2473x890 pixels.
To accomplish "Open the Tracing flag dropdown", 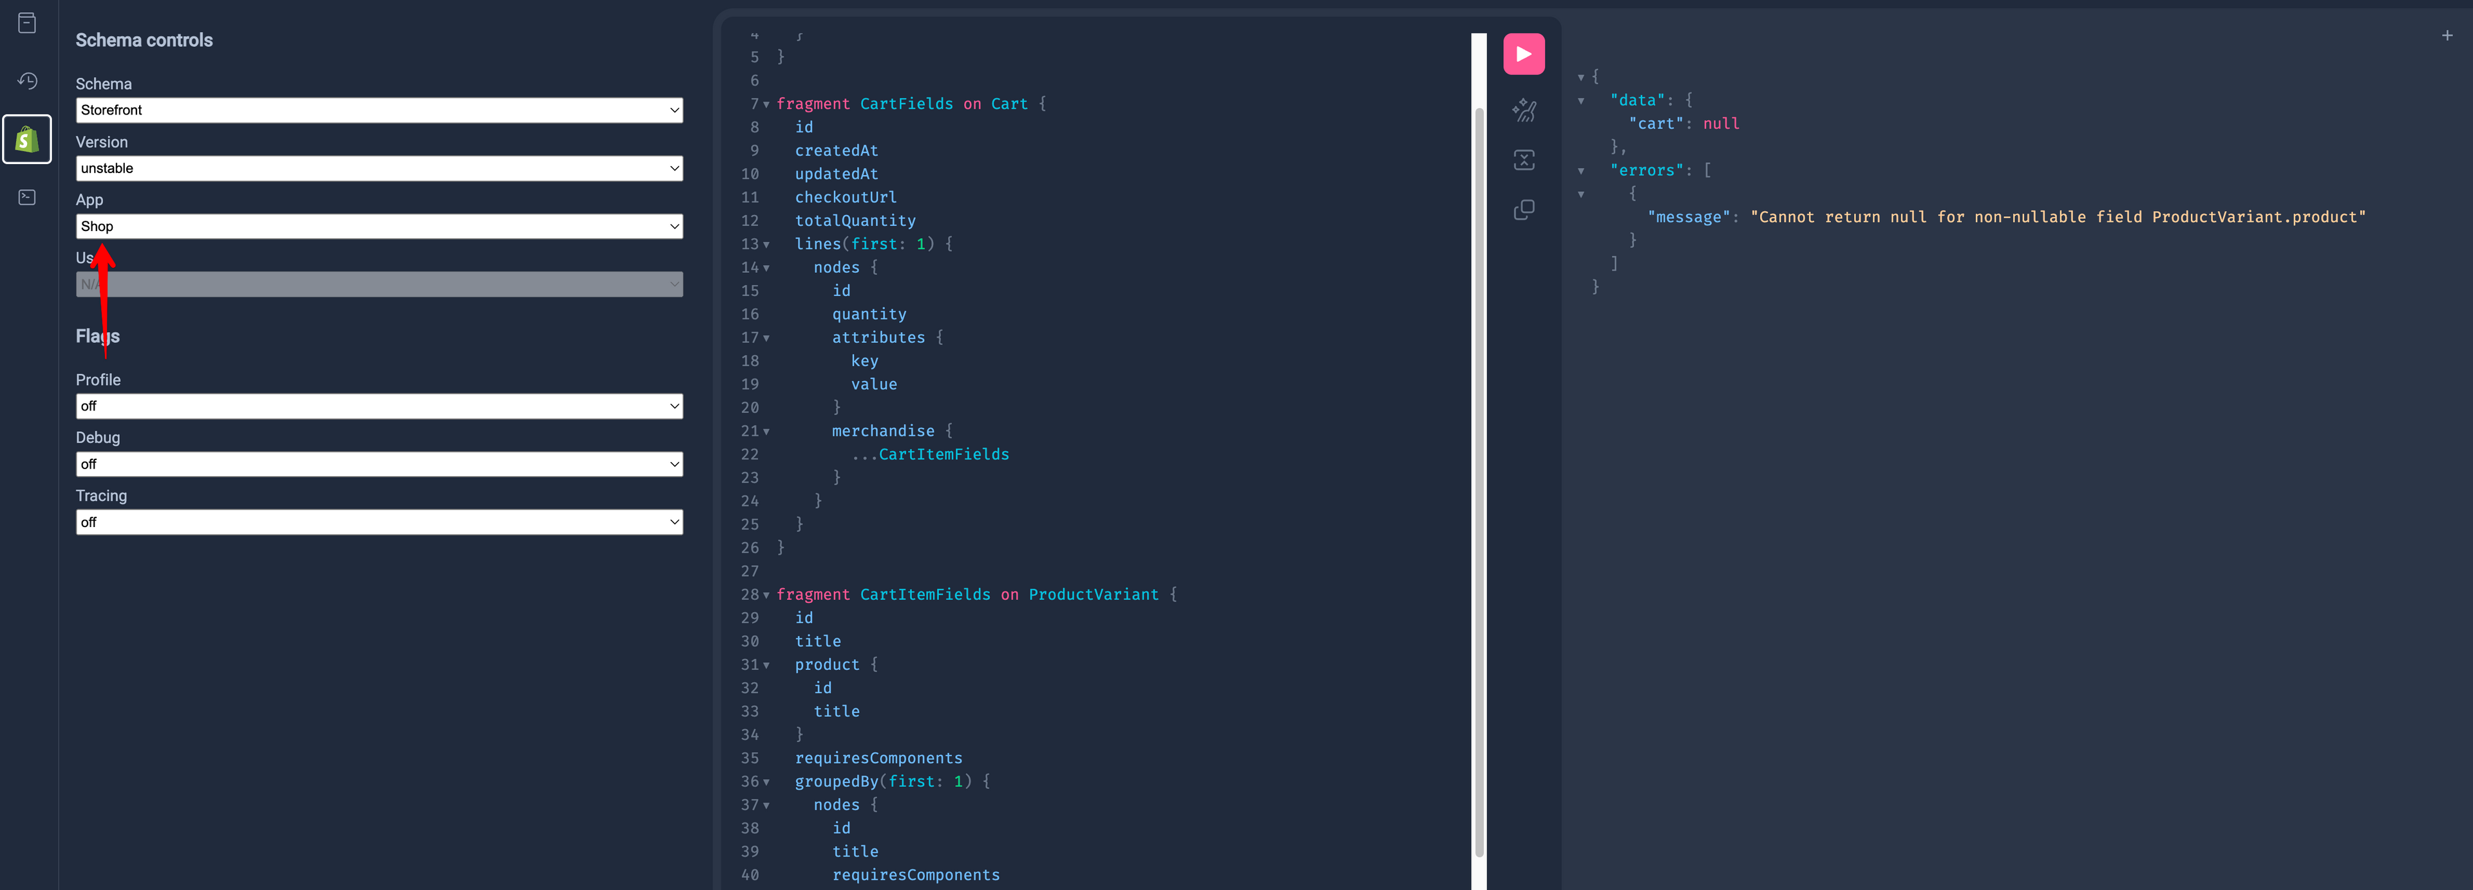I will (x=378, y=522).
